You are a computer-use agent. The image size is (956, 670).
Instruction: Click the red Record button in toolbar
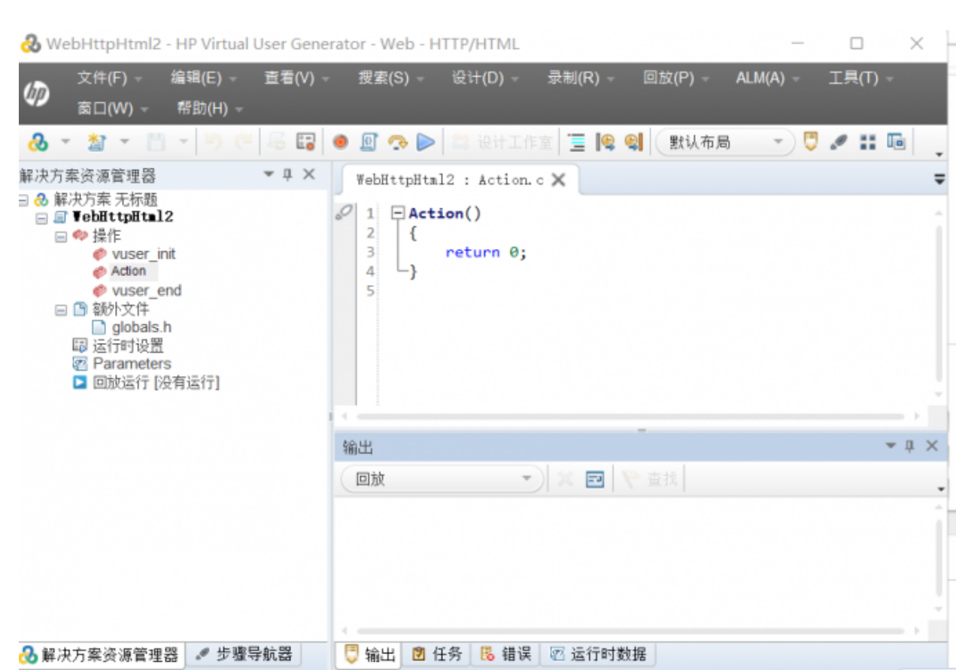pyautogui.click(x=341, y=142)
